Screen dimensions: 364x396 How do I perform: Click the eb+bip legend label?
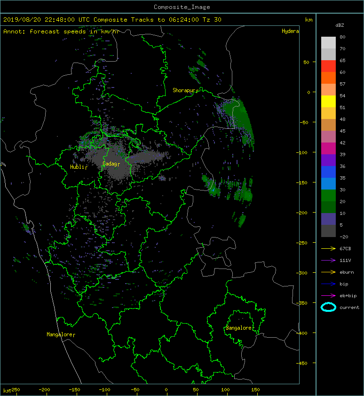tap(348, 296)
